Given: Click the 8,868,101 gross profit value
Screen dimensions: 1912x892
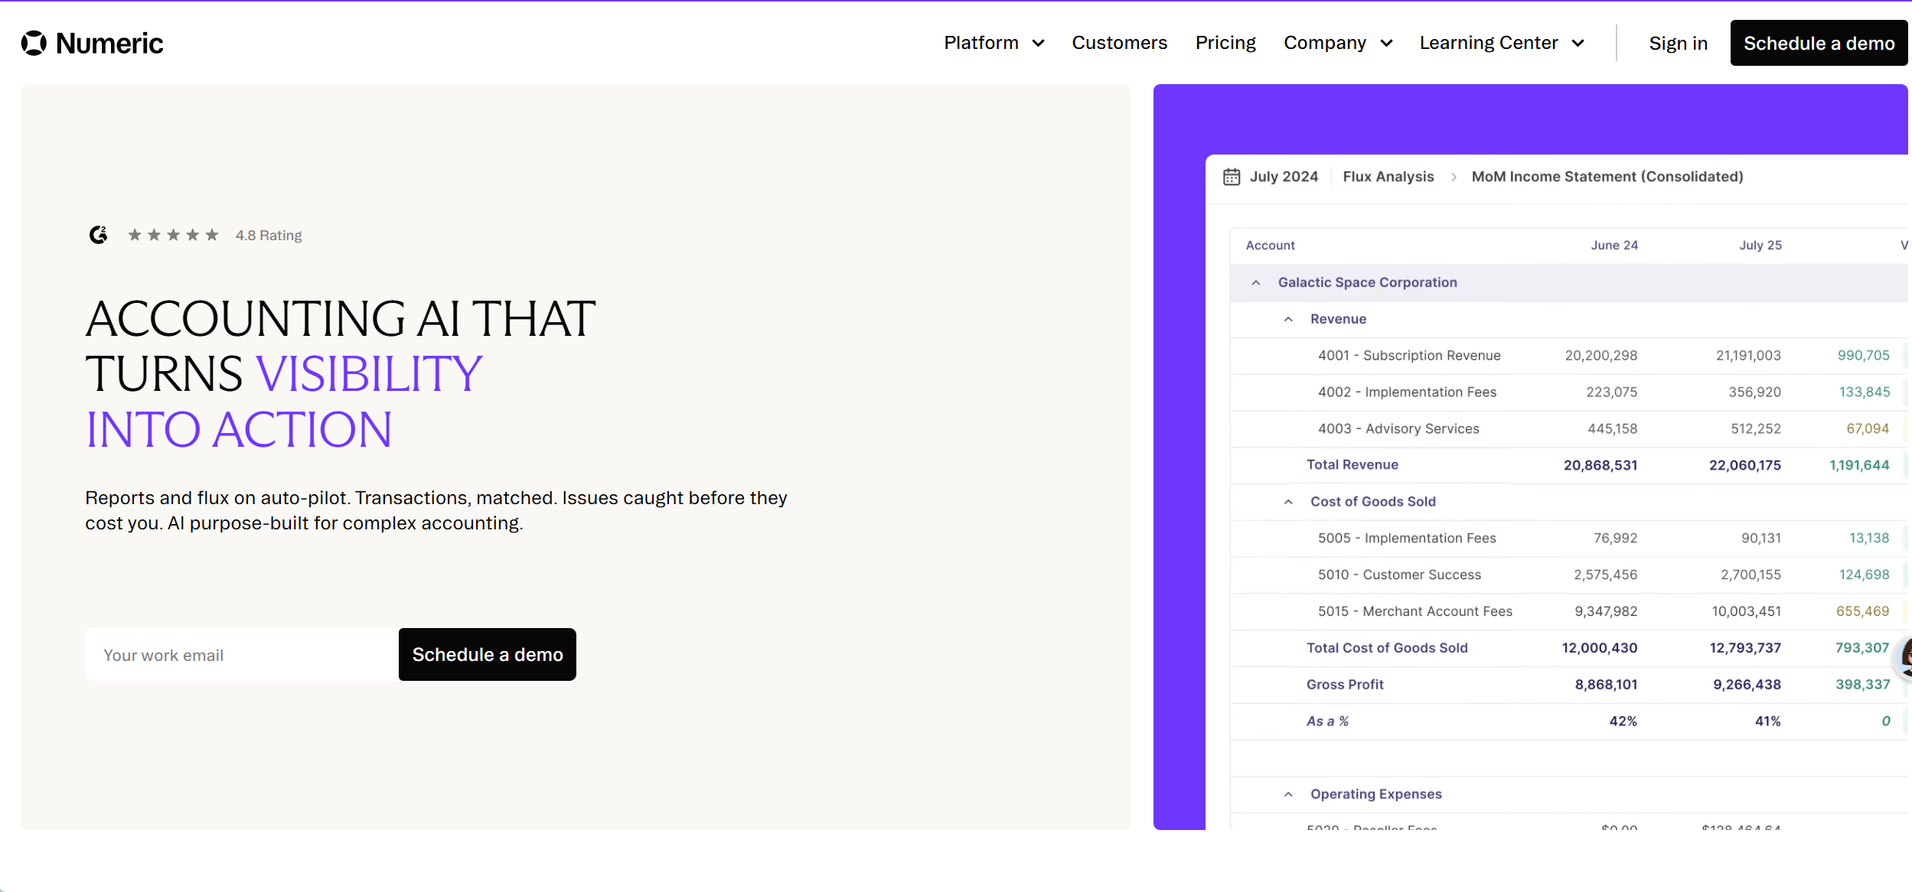Looking at the screenshot, I should [1606, 685].
